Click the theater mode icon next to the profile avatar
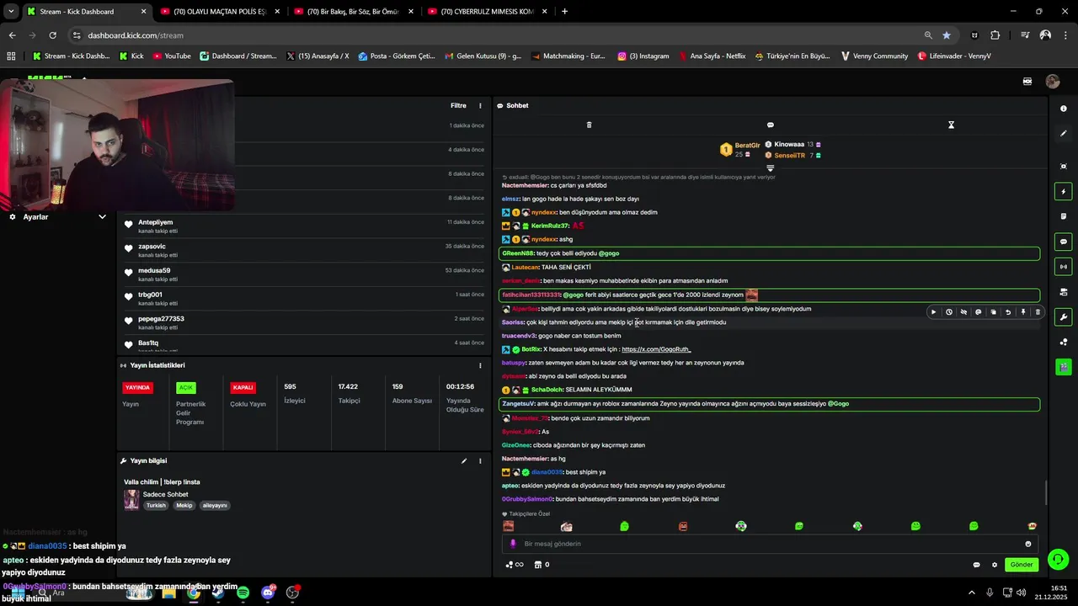Image resolution: width=1078 pixels, height=606 pixels. (1027, 82)
